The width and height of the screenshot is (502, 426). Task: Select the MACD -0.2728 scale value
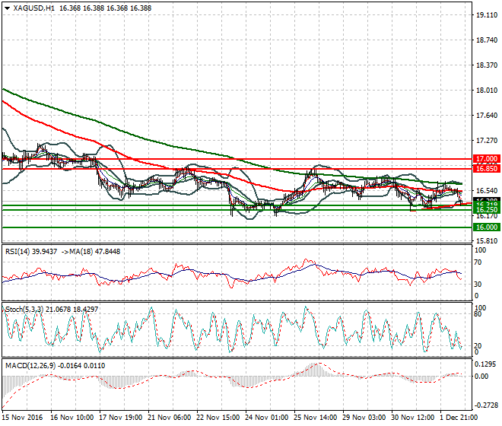[486, 405]
